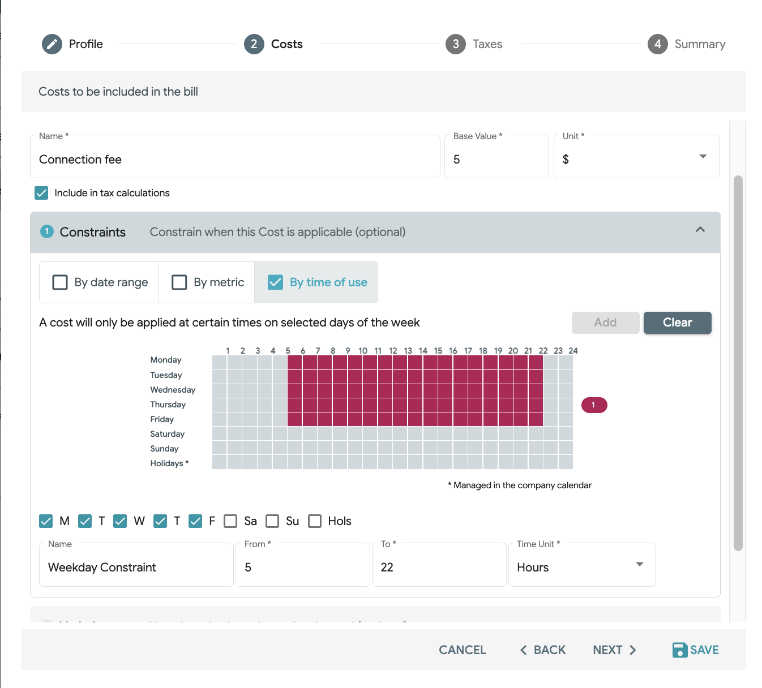The height and width of the screenshot is (688, 762).
Task: Click the Summary step number 4 circle
Action: 658,44
